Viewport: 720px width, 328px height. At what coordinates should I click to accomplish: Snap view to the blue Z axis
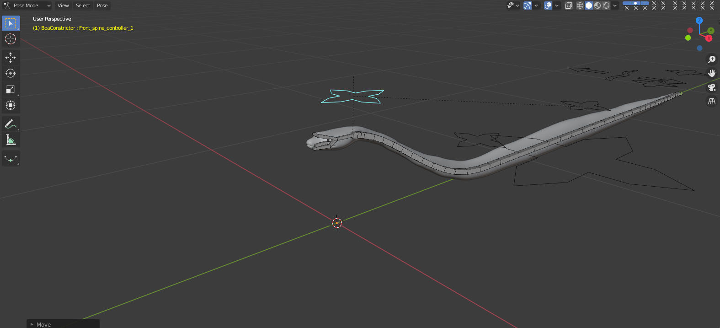pyautogui.click(x=699, y=21)
